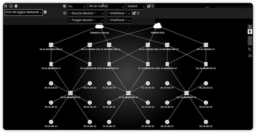Viewport: 256px width, 133px height.
Task: Select the hand pan tool
Action: tap(250, 32)
